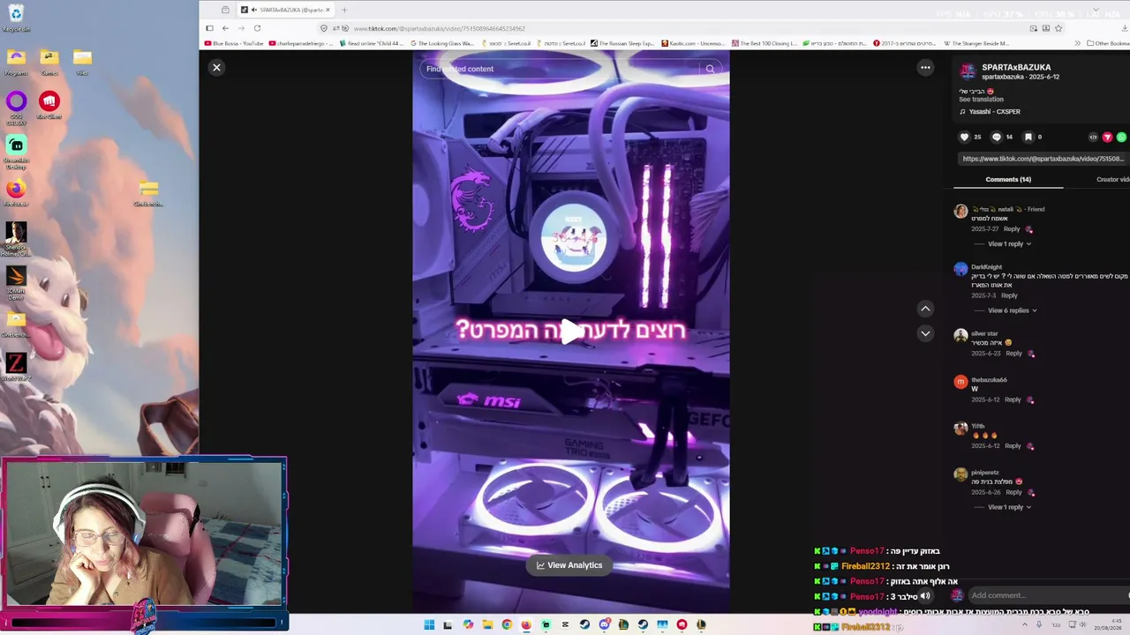Open the video's three-dots more menu
The width and height of the screenshot is (1130, 635).
(925, 67)
